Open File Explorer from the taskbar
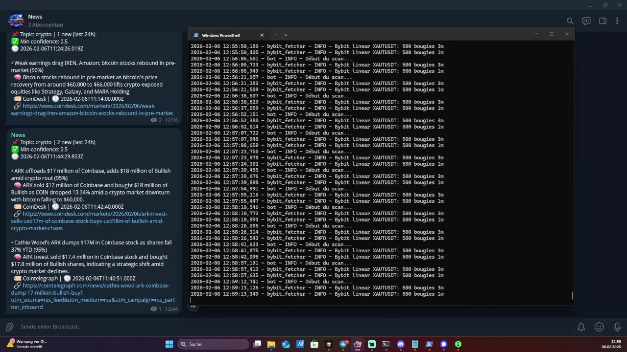Image resolution: width=627 pixels, height=352 pixels. coord(271,344)
